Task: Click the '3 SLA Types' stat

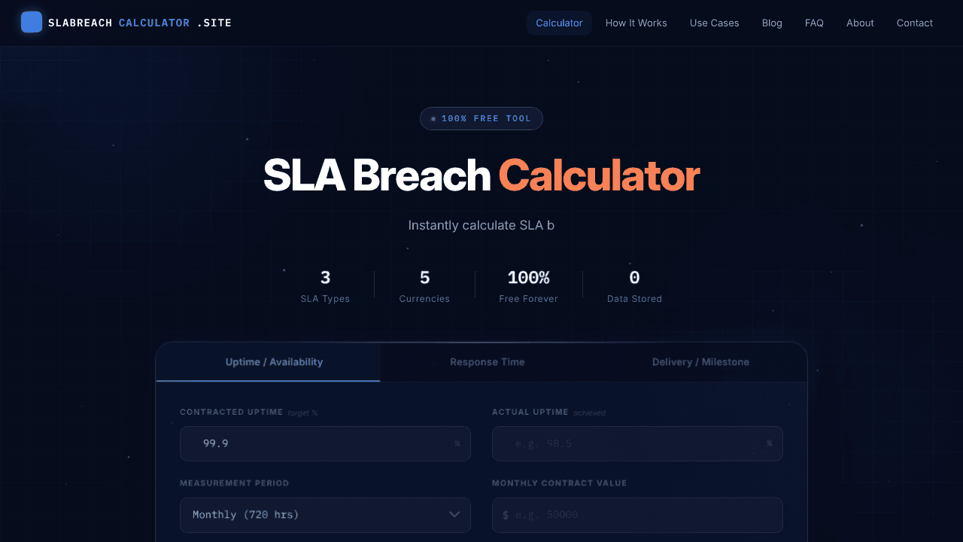Action: (325, 286)
